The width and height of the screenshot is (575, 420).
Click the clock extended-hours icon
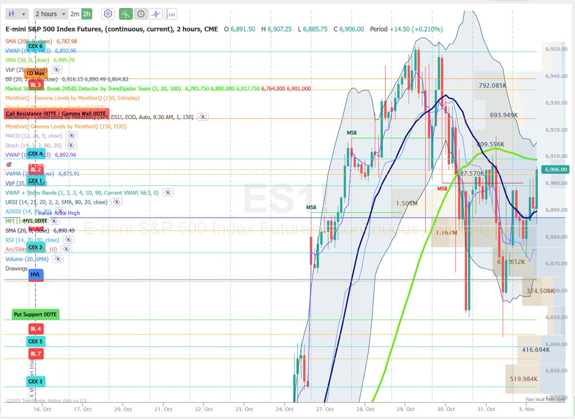pyautogui.click(x=141, y=14)
